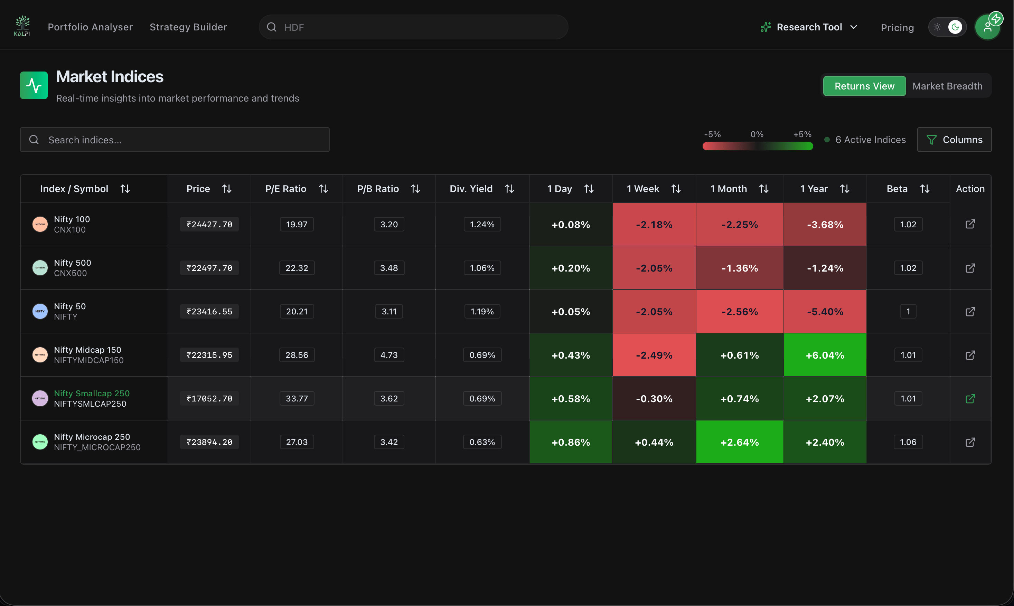The image size is (1014, 606).
Task: Open the Columns filter dropdown
Action: click(954, 140)
